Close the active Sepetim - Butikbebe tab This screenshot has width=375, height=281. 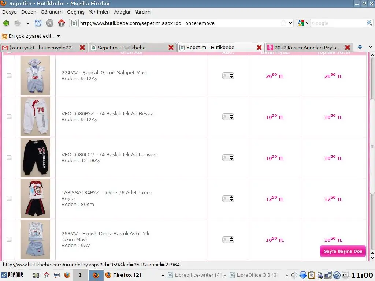[x=259, y=48]
